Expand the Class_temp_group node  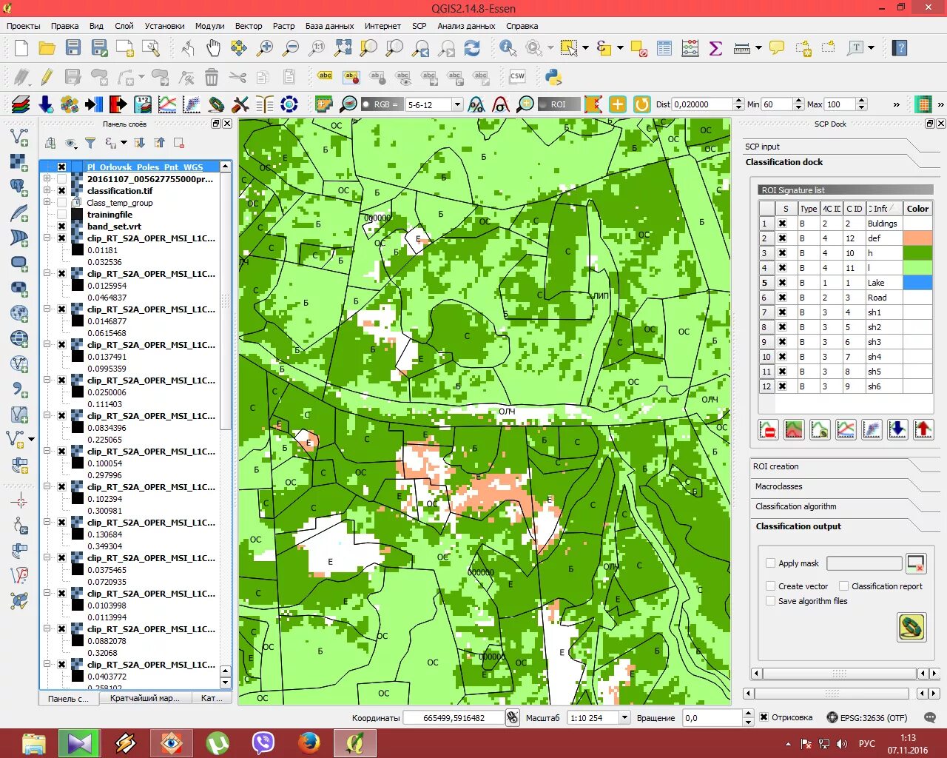[x=47, y=203]
